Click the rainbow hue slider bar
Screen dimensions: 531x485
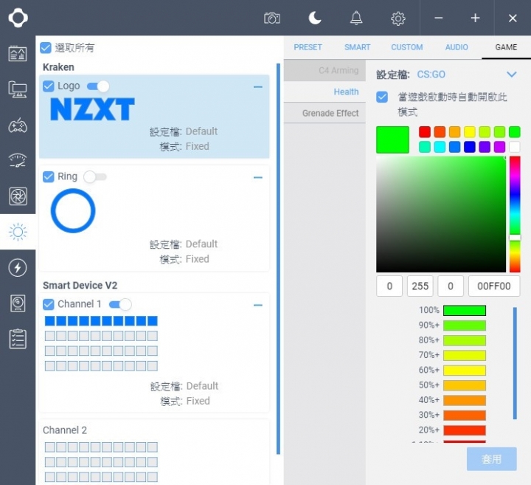pos(515,214)
